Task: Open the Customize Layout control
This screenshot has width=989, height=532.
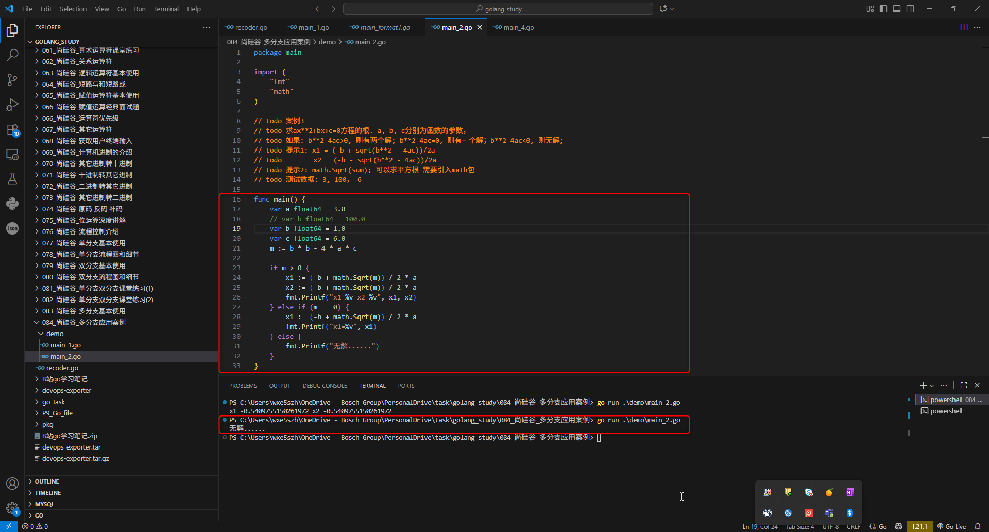Action: pyautogui.click(x=870, y=9)
